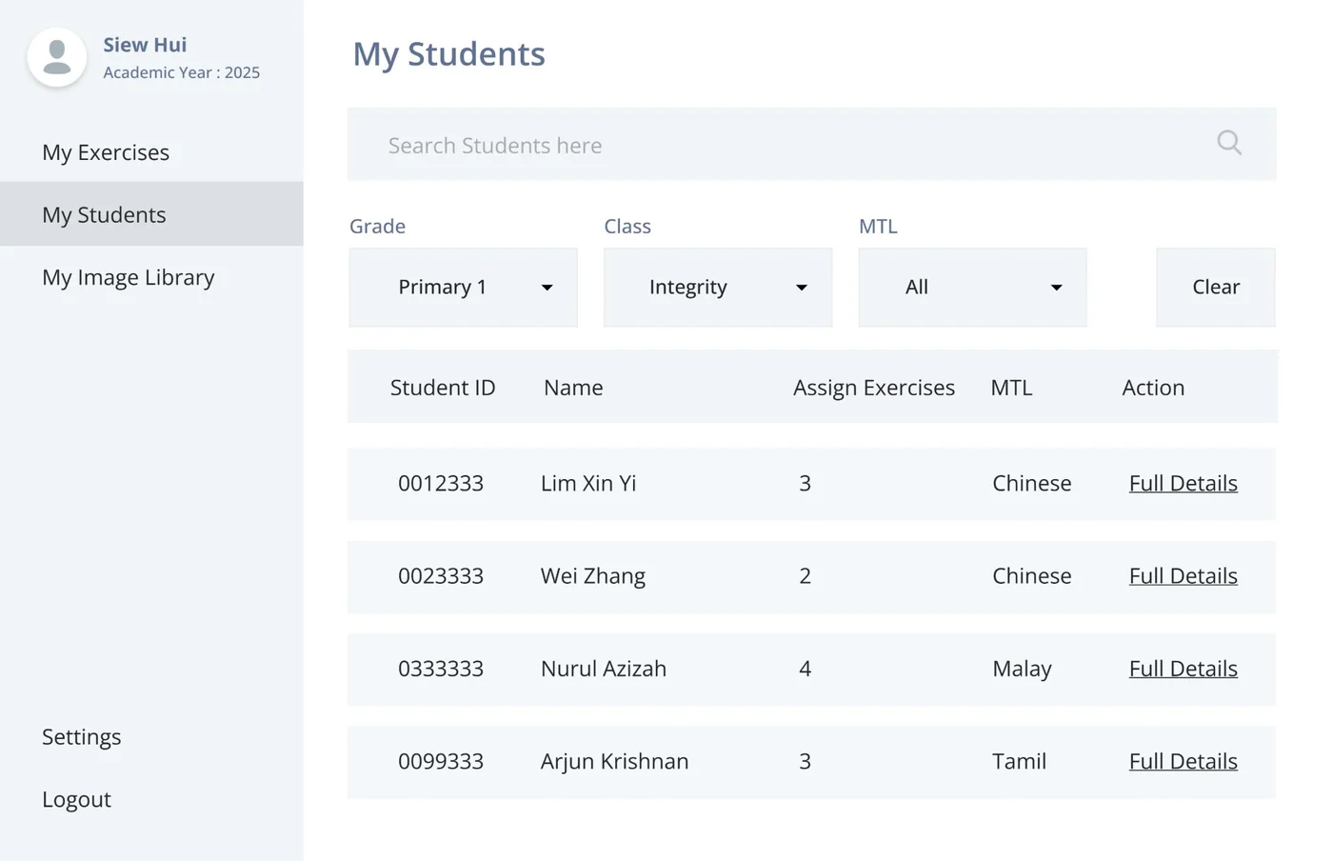Click the MTL column header in the table
The image size is (1333, 861).
click(1011, 388)
